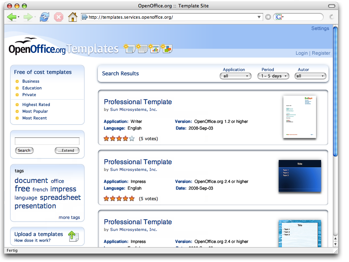Rate first template with fifth star
Viewport: 349px width, 262px height.
[x=132, y=139]
